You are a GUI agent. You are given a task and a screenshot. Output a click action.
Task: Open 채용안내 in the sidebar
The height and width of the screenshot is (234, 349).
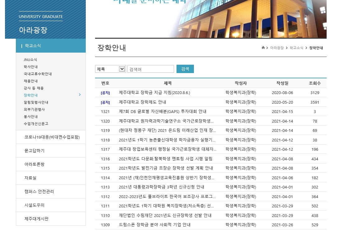coord(30,81)
